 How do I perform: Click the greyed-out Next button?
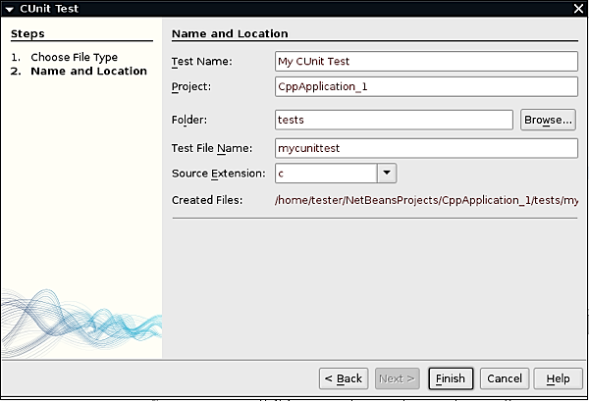[x=397, y=378]
